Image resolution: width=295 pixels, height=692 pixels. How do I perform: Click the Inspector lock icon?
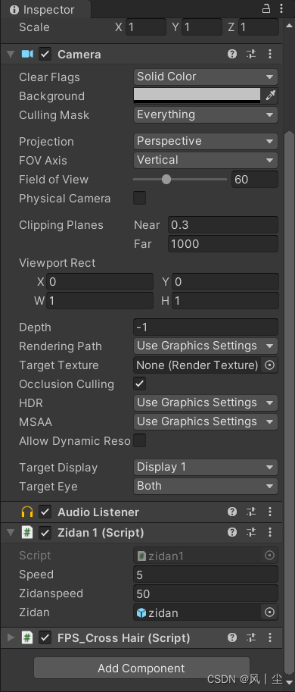(266, 8)
